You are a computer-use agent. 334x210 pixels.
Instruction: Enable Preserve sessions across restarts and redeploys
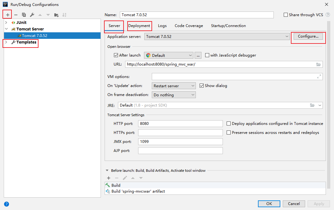[x=228, y=133]
